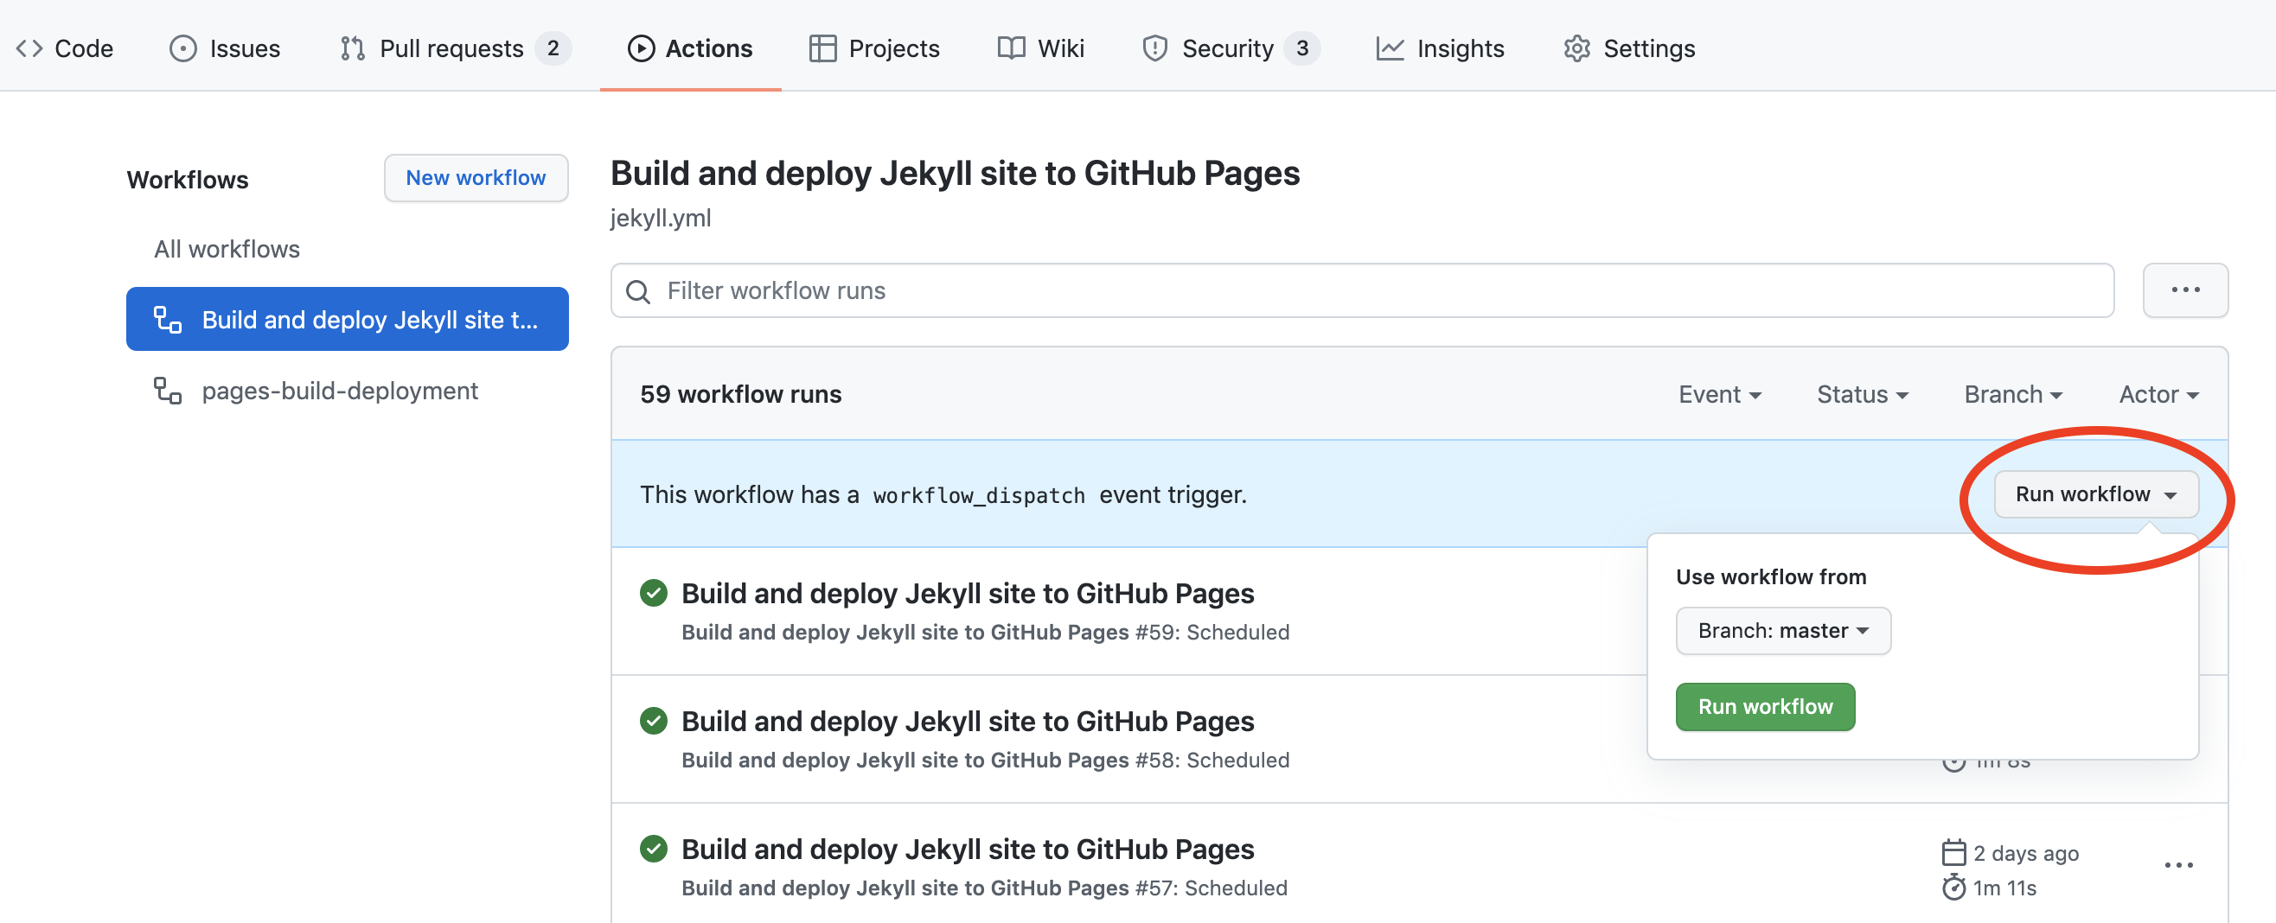Expand the Event filter dropdown
This screenshot has width=2276, height=923.
tap(1719, 395)
